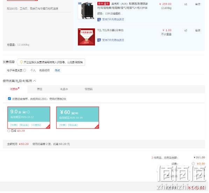
Task: Click the 商品明细 invoice content text
Action: click(x=44, y=71)
